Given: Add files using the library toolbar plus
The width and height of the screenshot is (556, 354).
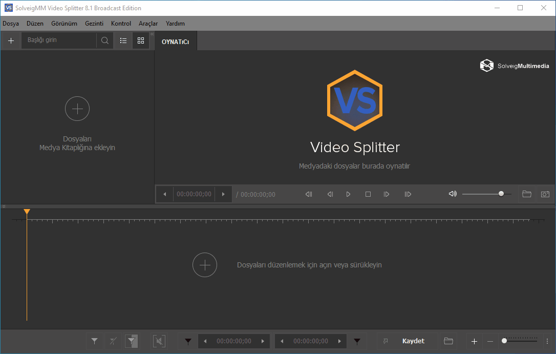Looking at the screenshot, I should pos(11,40).
